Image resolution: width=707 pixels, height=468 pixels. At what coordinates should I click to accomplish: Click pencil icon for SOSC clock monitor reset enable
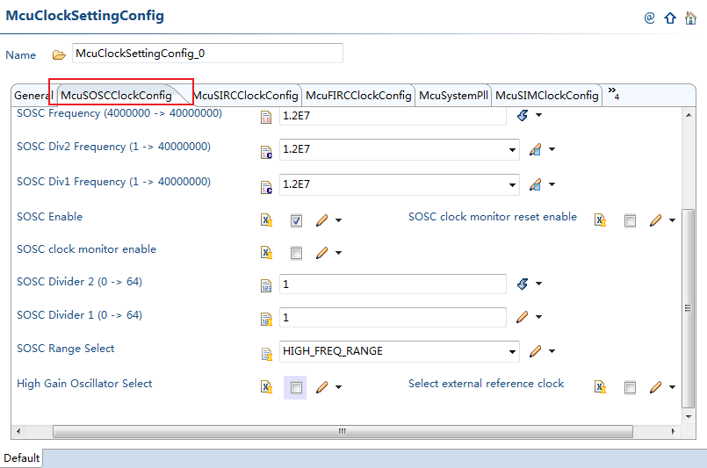(x=655, y=220)
